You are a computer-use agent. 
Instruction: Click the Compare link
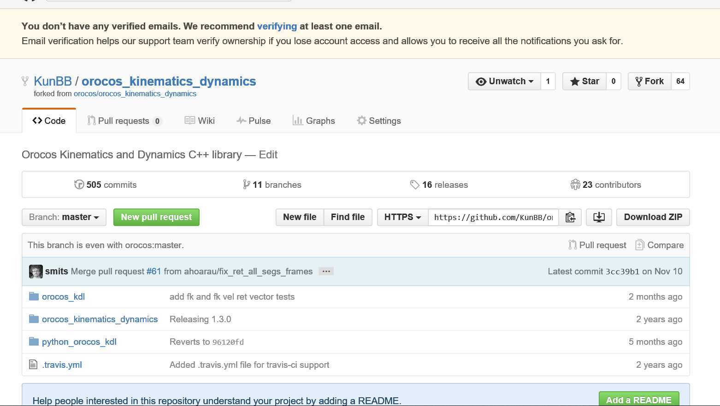click(660, 245)
